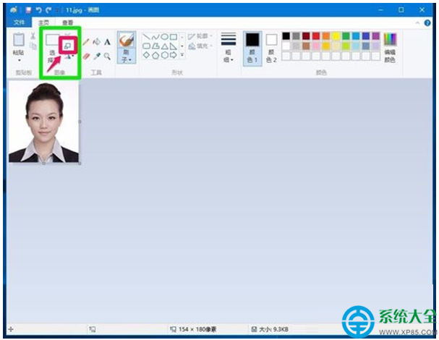Click the Cut scissors icon
Image resolution: width=439 pixels, height=340 pixels.
click(33, 36)
